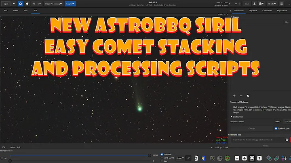291x163 pixels.
Task: Click the 00001 start index field
Action: 278,121
